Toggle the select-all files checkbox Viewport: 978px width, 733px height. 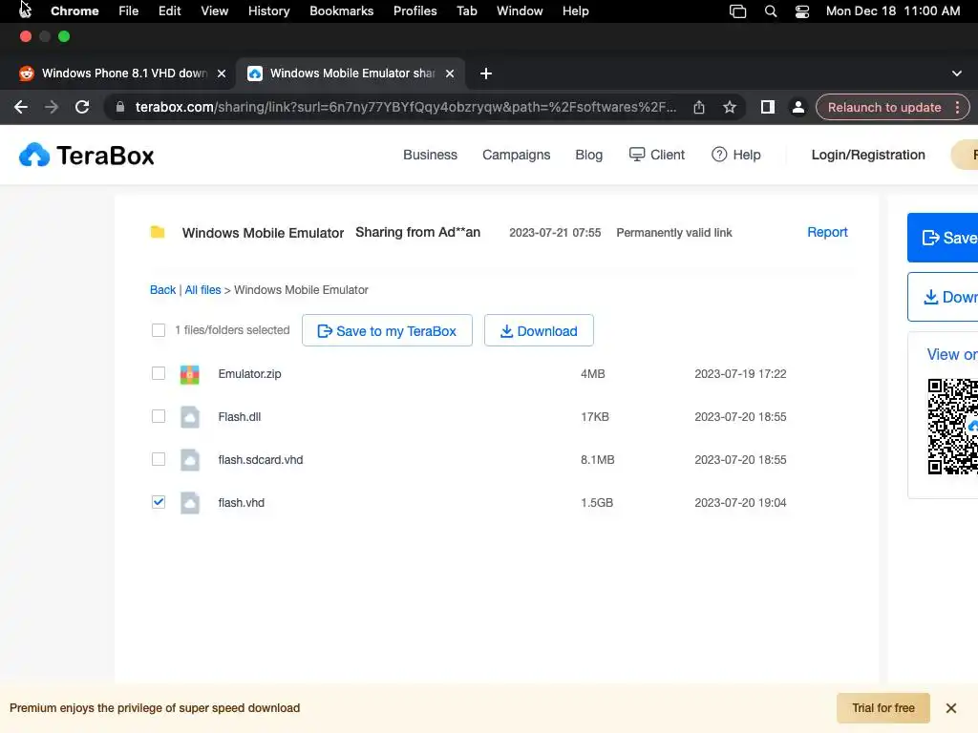159,330
